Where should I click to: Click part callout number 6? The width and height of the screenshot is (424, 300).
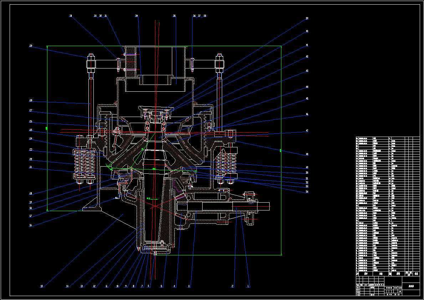(x=148, y=286)
